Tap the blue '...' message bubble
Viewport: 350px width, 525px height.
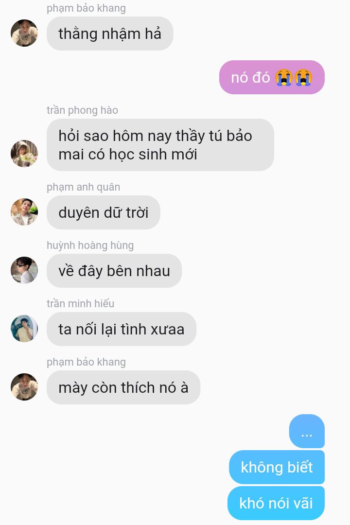click(x=307, y=431)
